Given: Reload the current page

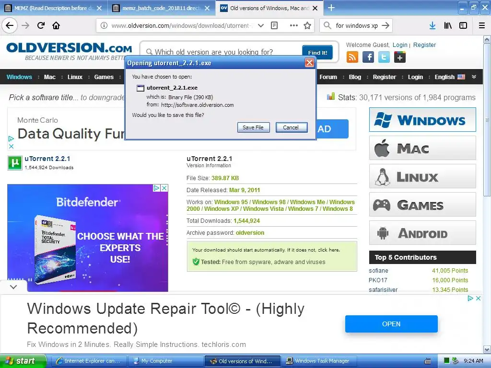Looking at the screenshot, I should click(41, 25).
